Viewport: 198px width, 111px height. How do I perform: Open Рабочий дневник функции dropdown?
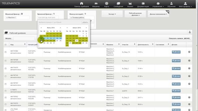(x=135, y=14)
